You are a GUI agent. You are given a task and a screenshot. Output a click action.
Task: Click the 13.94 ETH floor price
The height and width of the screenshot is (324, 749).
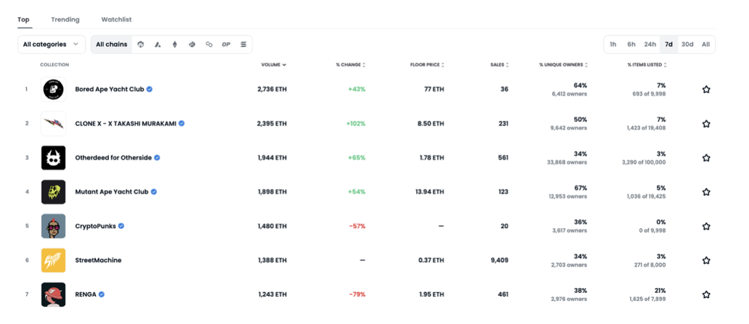pos(430,192)
